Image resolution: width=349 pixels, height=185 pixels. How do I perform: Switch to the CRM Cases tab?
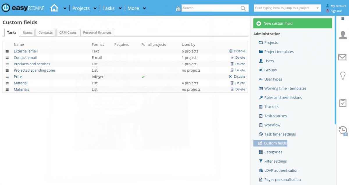[x=68, y=32]
